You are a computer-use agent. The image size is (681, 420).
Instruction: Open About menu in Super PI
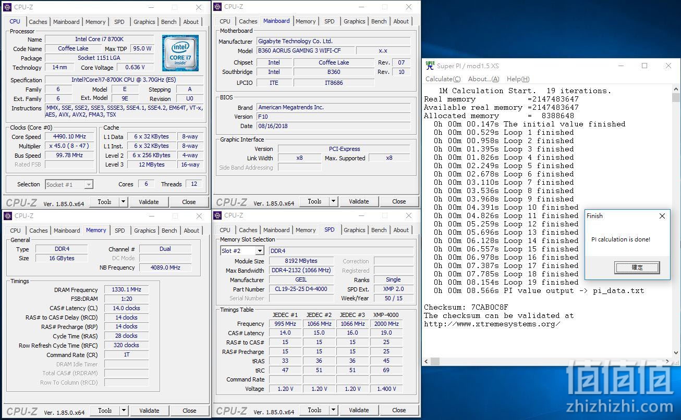[483, 79]
